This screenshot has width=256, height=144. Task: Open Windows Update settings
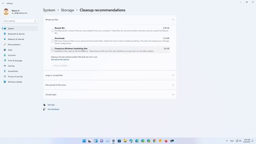pyautogui.click(x=15, y=82)
